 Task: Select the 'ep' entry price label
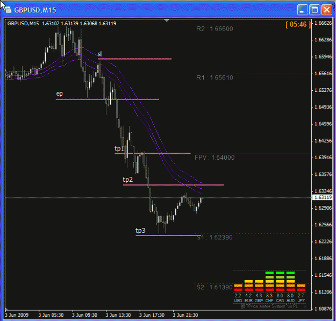[x=59, y=94]
